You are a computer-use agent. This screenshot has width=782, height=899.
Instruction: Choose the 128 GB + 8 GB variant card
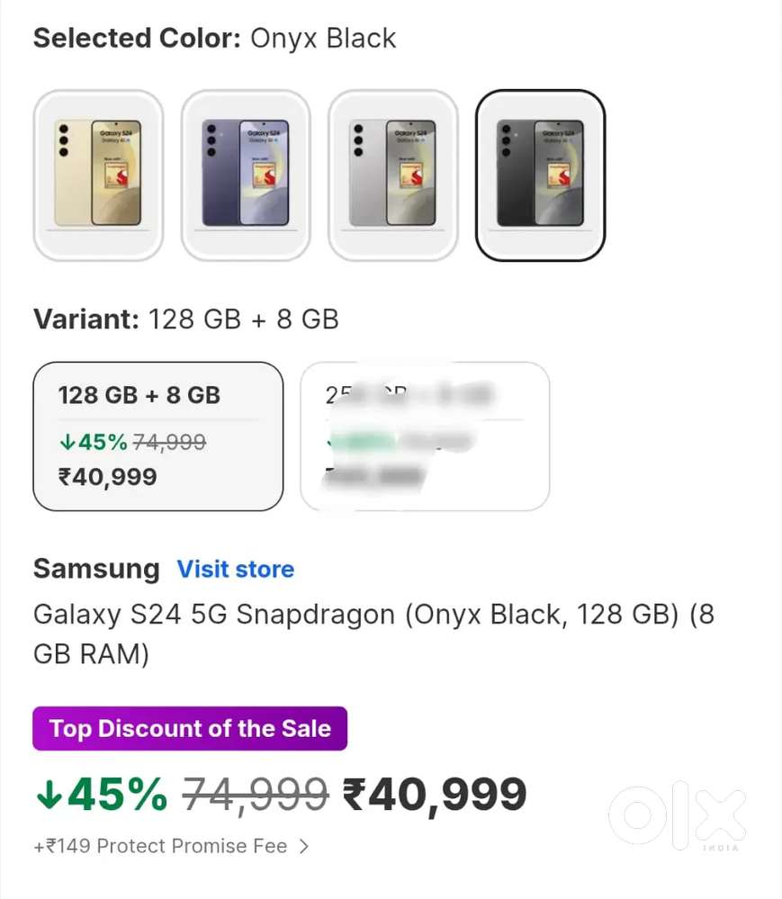(157, 436)
